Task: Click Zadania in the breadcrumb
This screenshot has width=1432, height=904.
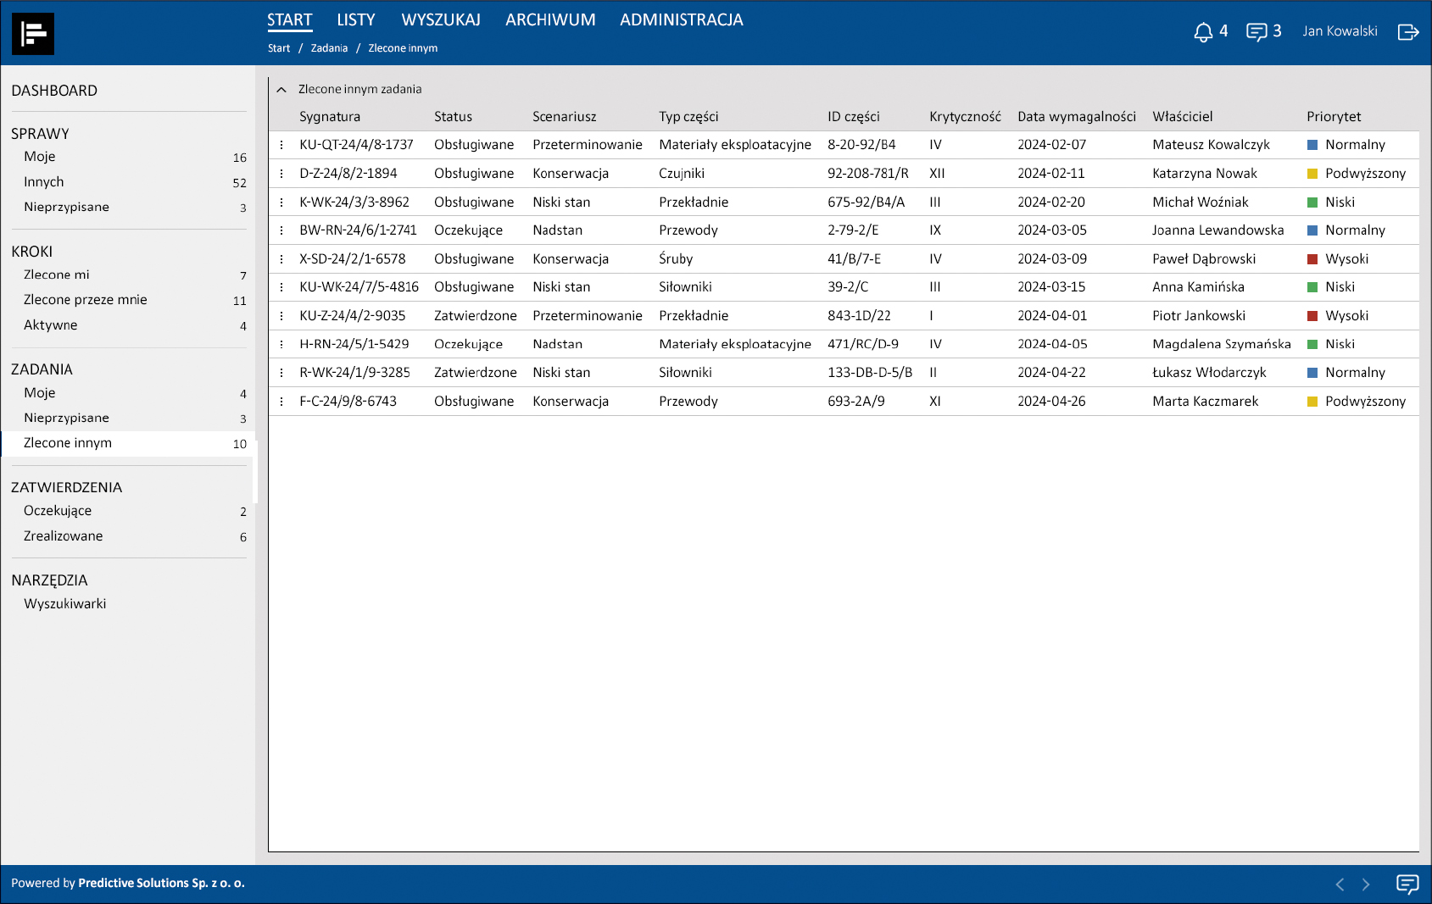Action: click(329, 48)
